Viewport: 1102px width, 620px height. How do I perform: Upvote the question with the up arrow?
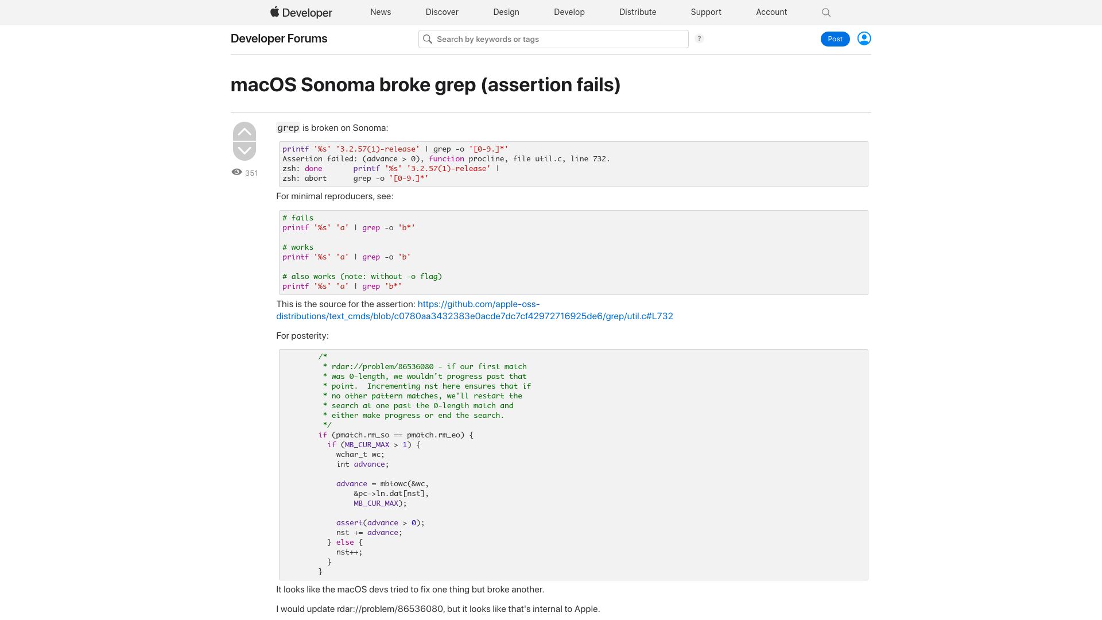(x=245, y=131)
